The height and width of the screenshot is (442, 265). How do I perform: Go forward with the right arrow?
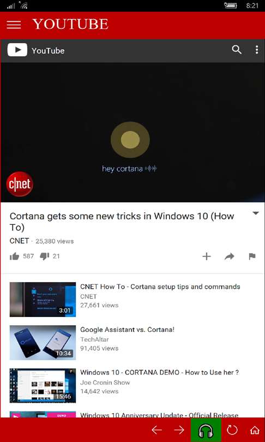tap(179, 430)
